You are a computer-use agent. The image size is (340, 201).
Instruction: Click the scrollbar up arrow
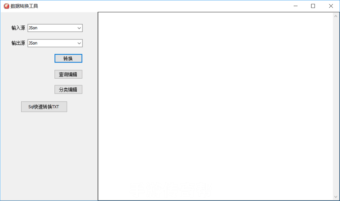[x=336, y=16]
